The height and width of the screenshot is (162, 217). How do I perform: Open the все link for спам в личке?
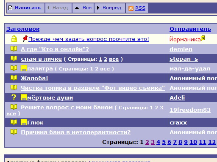tap(114, 59)
